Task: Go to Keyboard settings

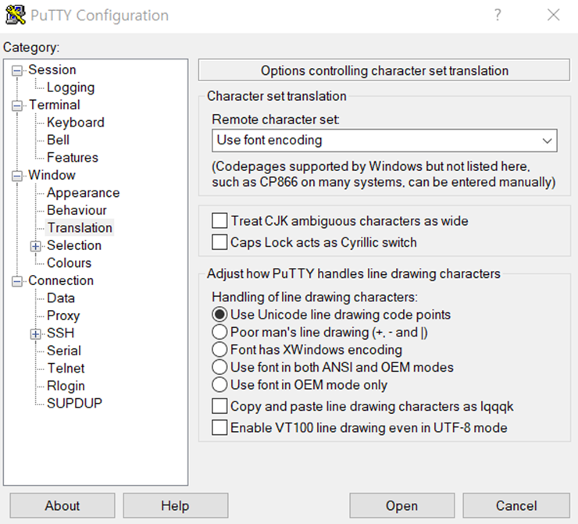Action: point(76,123)
